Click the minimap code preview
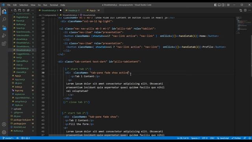The image size is (252, 142). [x=243, y=25]
